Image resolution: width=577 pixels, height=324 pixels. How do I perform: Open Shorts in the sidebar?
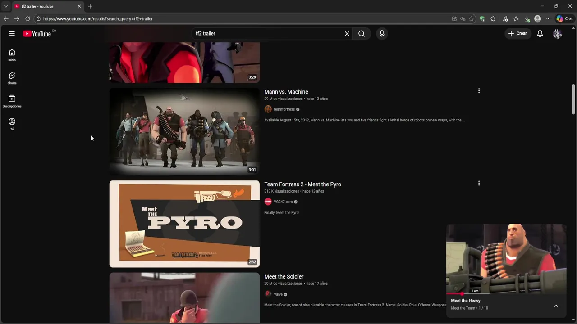(x=12, y=78)
